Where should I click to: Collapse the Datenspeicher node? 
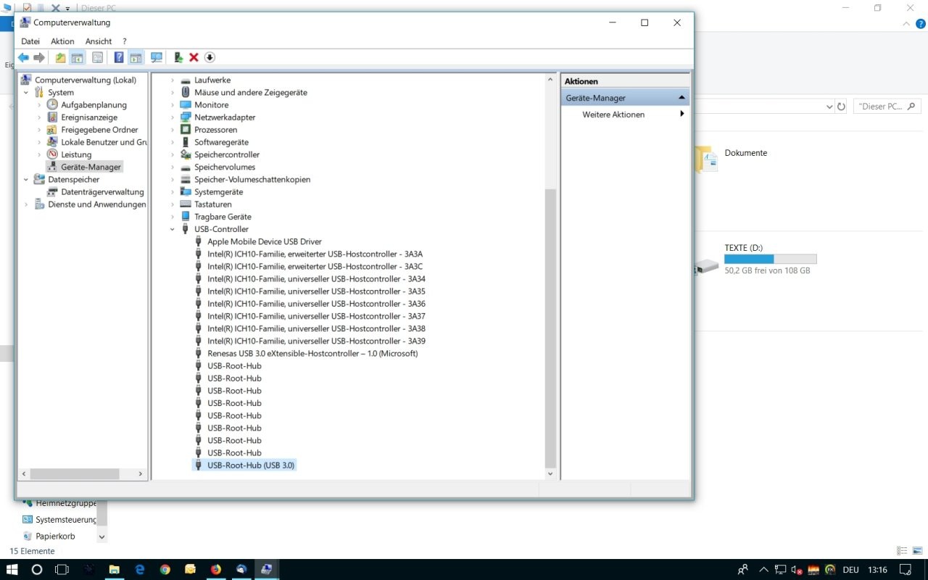point(26,179)
